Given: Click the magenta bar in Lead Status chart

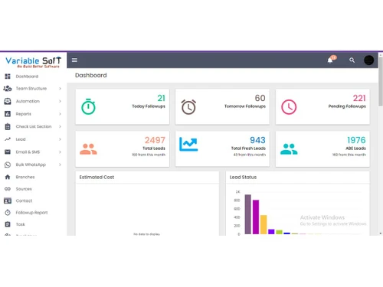Looking at the screenshot, I should [x=256, y=217].
